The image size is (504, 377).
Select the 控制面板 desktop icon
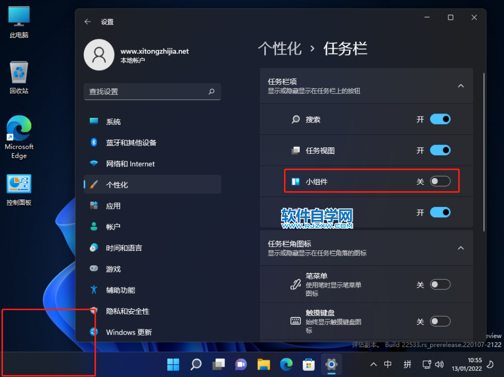[19, 190]
